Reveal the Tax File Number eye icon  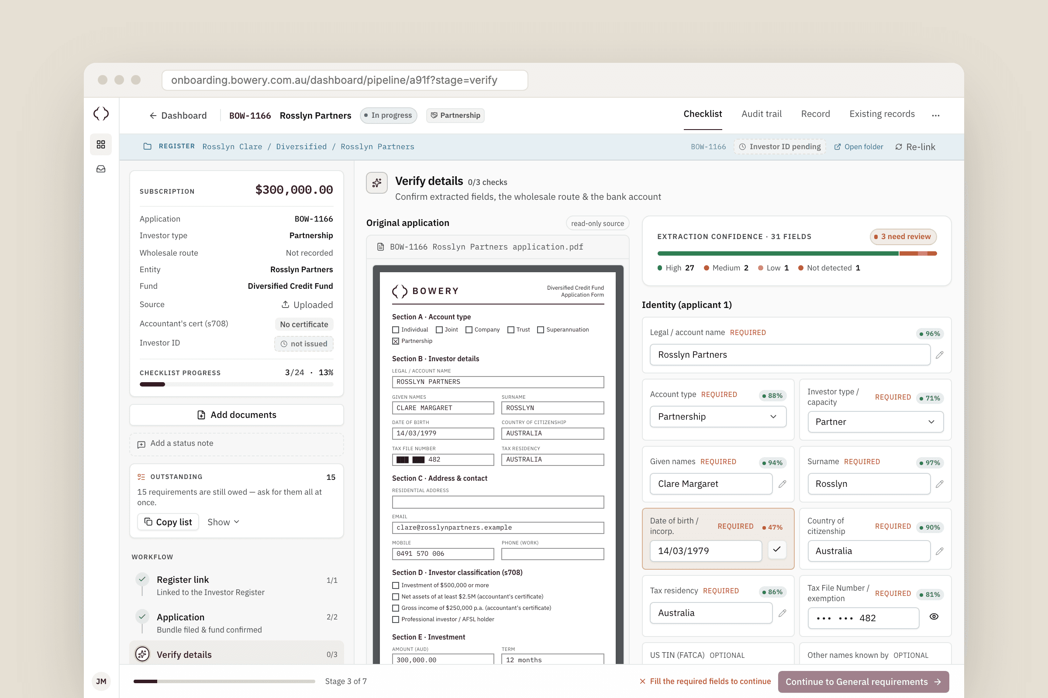[x=934, y=616]
